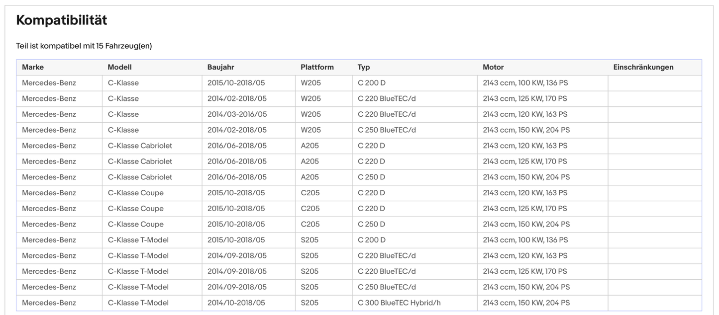719x315 pixels.
Task: Click the Marke column header
Action: tap(33, 67)
